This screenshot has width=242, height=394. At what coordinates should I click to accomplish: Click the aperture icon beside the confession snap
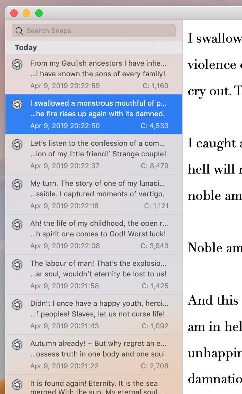[x=17, y=144]
